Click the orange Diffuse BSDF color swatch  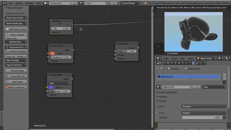pos(52,53)
